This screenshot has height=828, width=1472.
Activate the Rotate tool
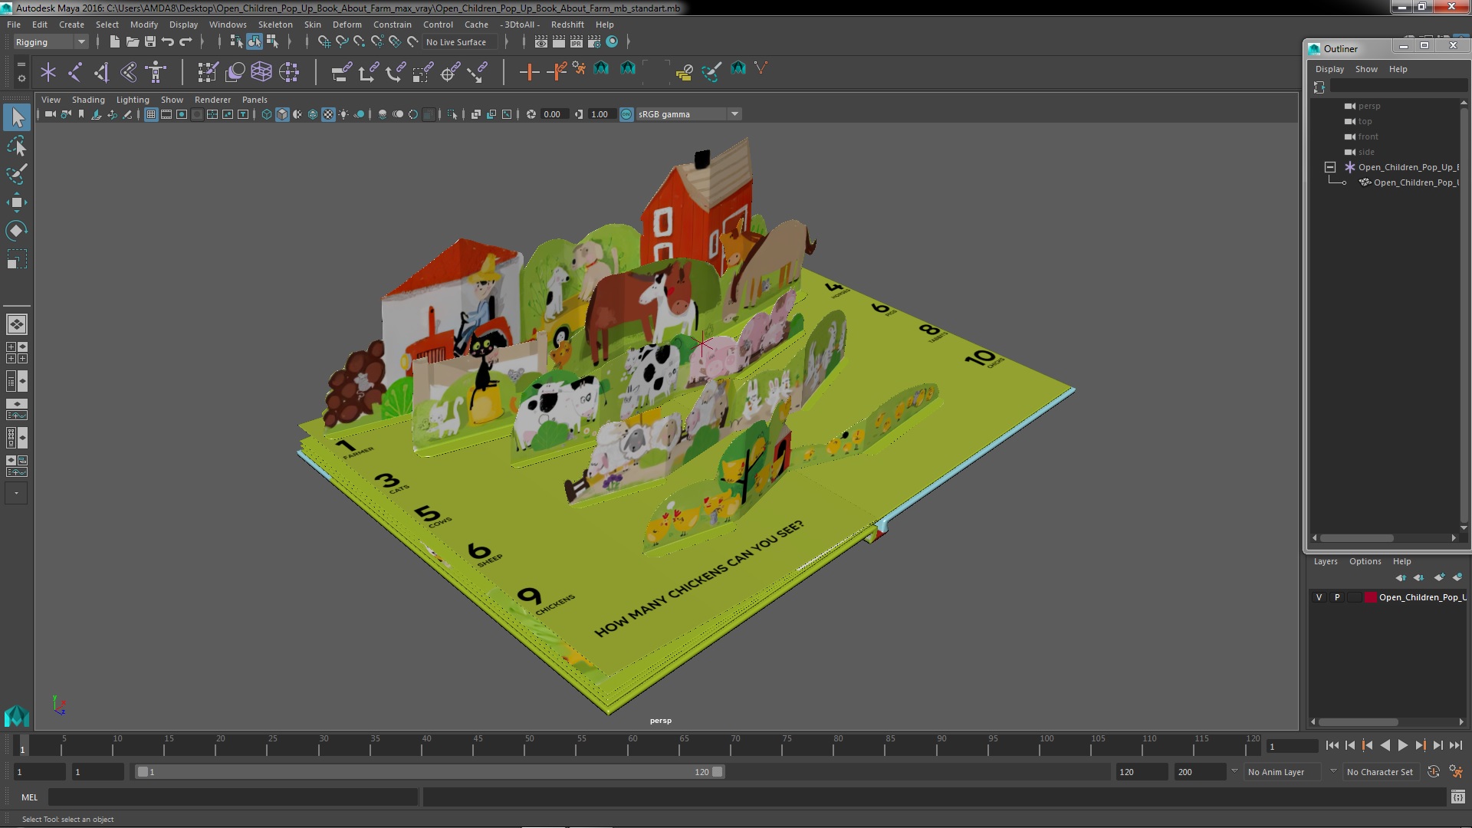coord(17,231)
